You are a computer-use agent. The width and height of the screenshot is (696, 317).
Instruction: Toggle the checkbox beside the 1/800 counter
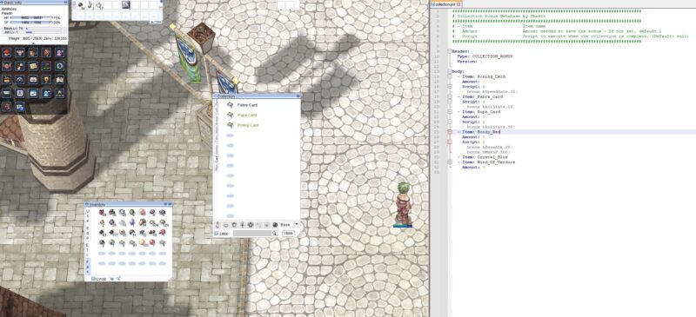coord(216,234)
